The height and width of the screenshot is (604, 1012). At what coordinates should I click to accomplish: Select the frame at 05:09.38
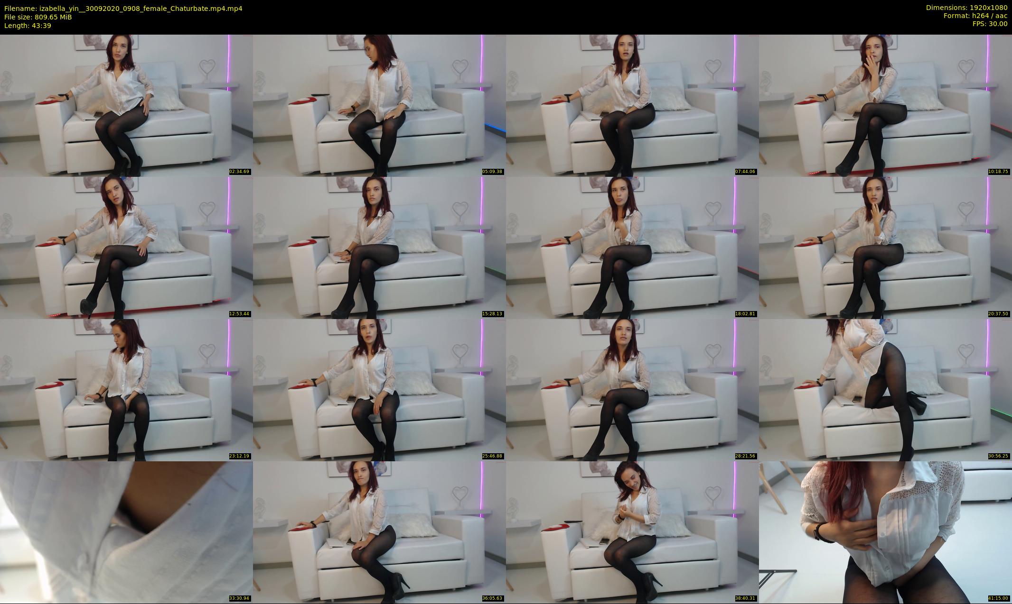(379, 105)
